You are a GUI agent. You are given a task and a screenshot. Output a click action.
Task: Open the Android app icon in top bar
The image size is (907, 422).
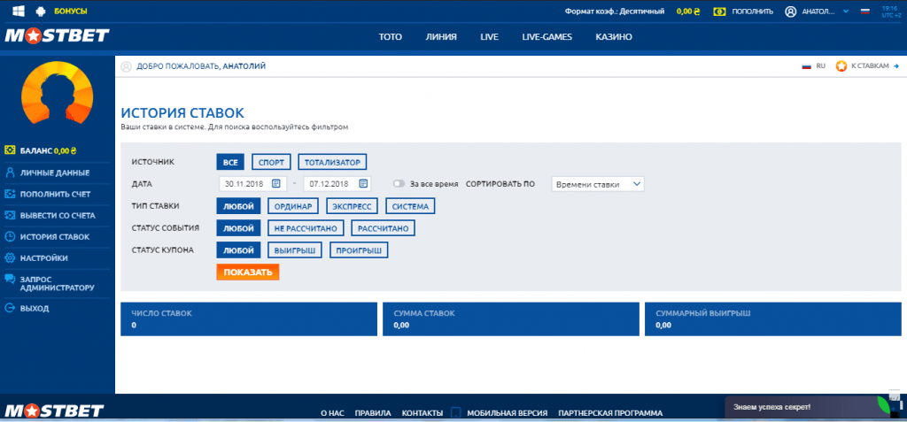click(x=41, y=11)
